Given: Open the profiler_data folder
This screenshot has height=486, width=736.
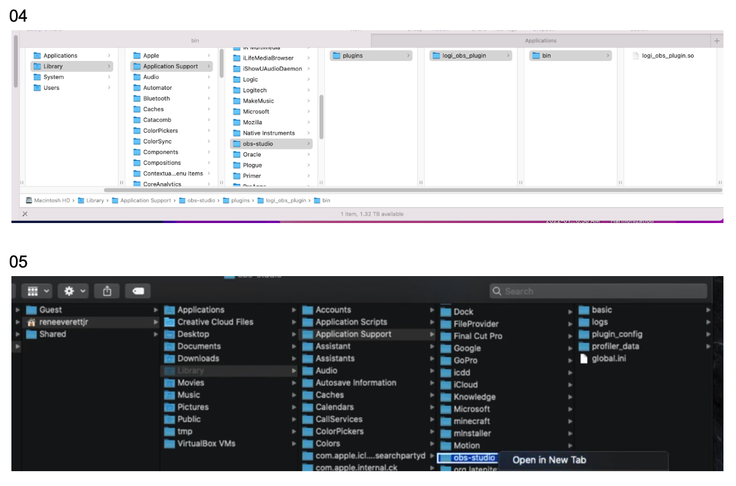Looking at the screenshot, I should click(x=644, y=346).
